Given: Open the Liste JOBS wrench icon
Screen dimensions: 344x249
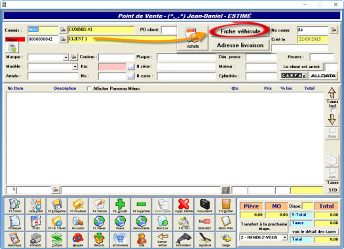Looking at the screenshot, I should pos(35,206).
